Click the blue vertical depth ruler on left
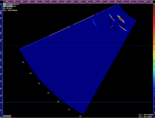This screenshot has width=155, height=118. click(x=2, y=60)
